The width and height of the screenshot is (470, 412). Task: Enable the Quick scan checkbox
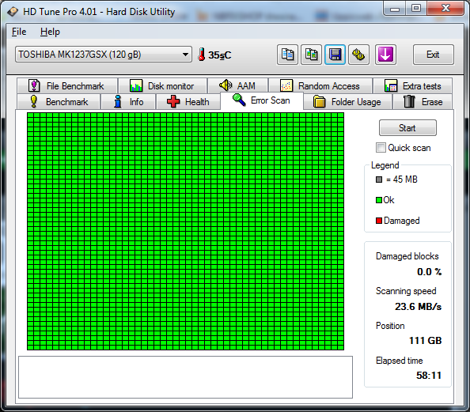click(381, 148)
